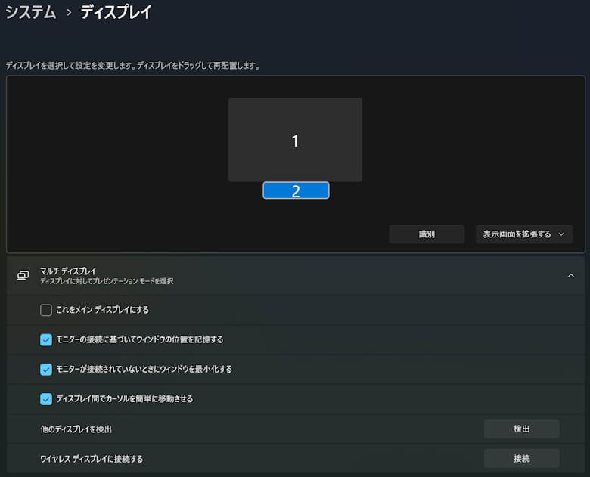Click the chevron arrow beside 表示画面を拡張する
This screenshot has height=477, width=590.
point(560,234)
